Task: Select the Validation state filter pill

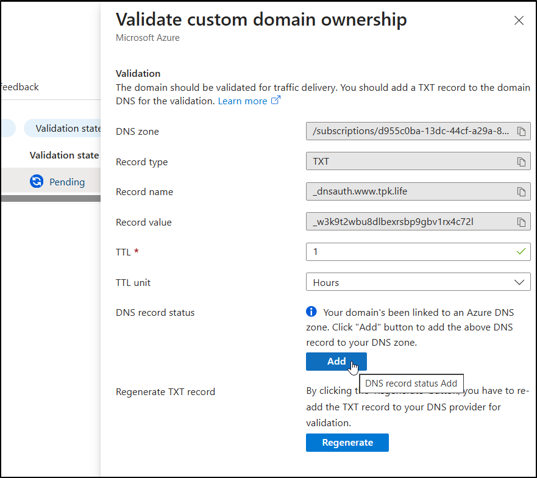Action: pos(64,128)
